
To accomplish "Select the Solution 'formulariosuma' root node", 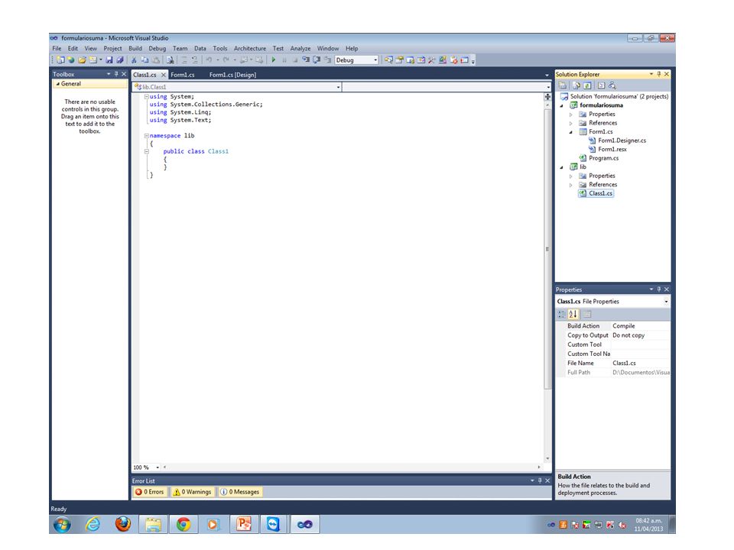I will 619,96.
